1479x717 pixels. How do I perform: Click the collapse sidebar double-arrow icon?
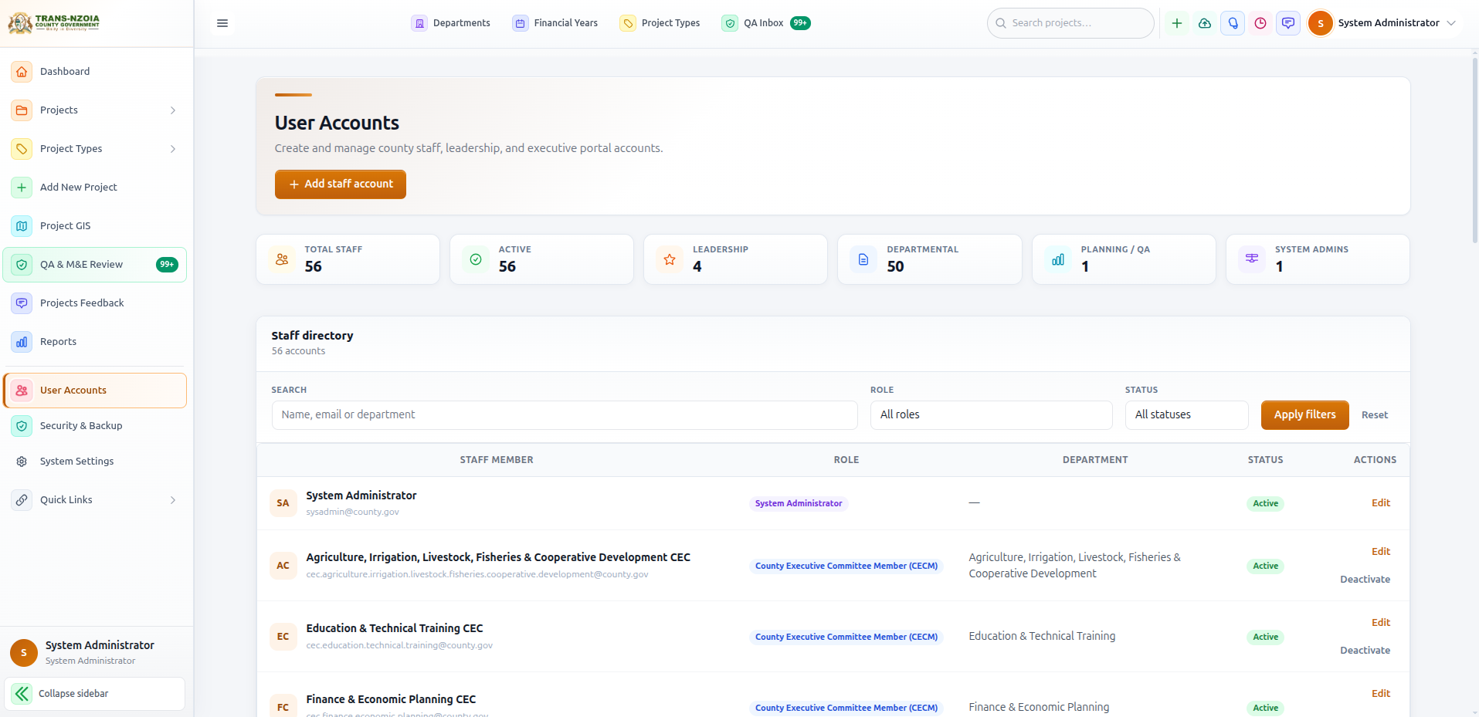[x=22, y=694]
